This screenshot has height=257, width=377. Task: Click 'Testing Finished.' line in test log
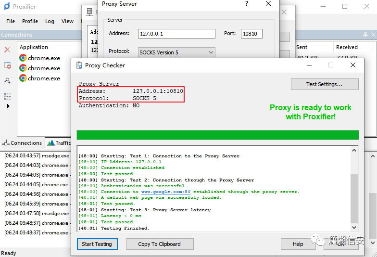(114, 228)
